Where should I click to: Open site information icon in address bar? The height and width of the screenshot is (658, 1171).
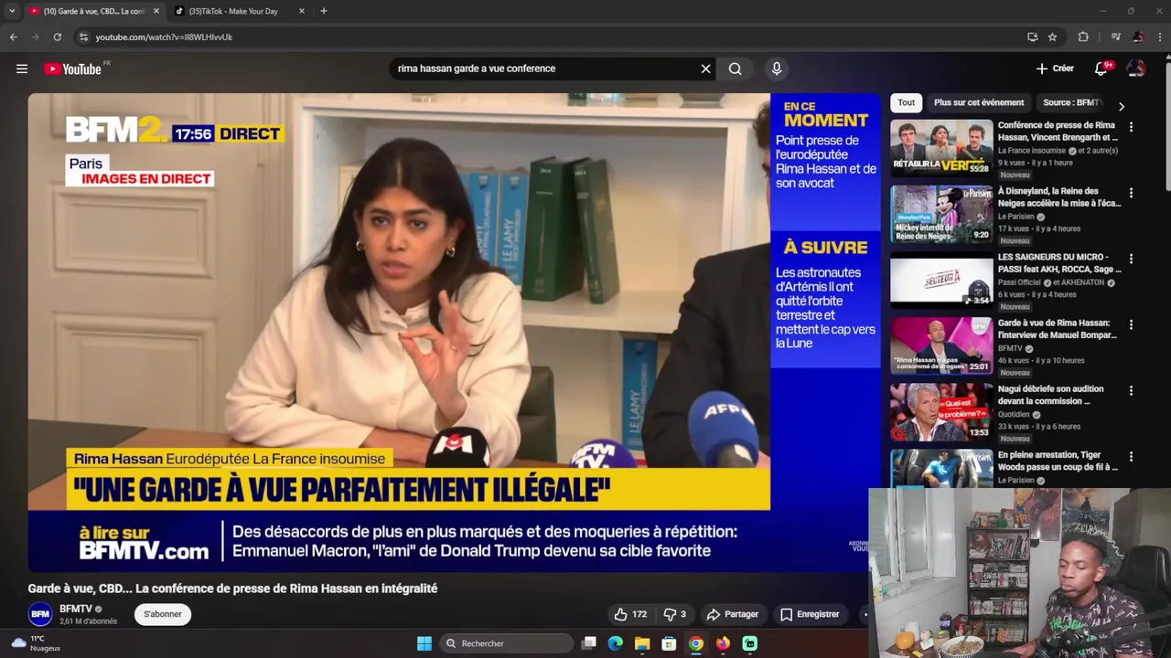83,37
